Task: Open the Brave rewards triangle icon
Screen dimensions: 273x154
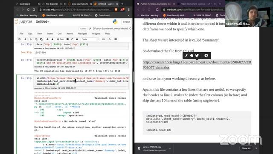Action: click(x=122, y=9)
